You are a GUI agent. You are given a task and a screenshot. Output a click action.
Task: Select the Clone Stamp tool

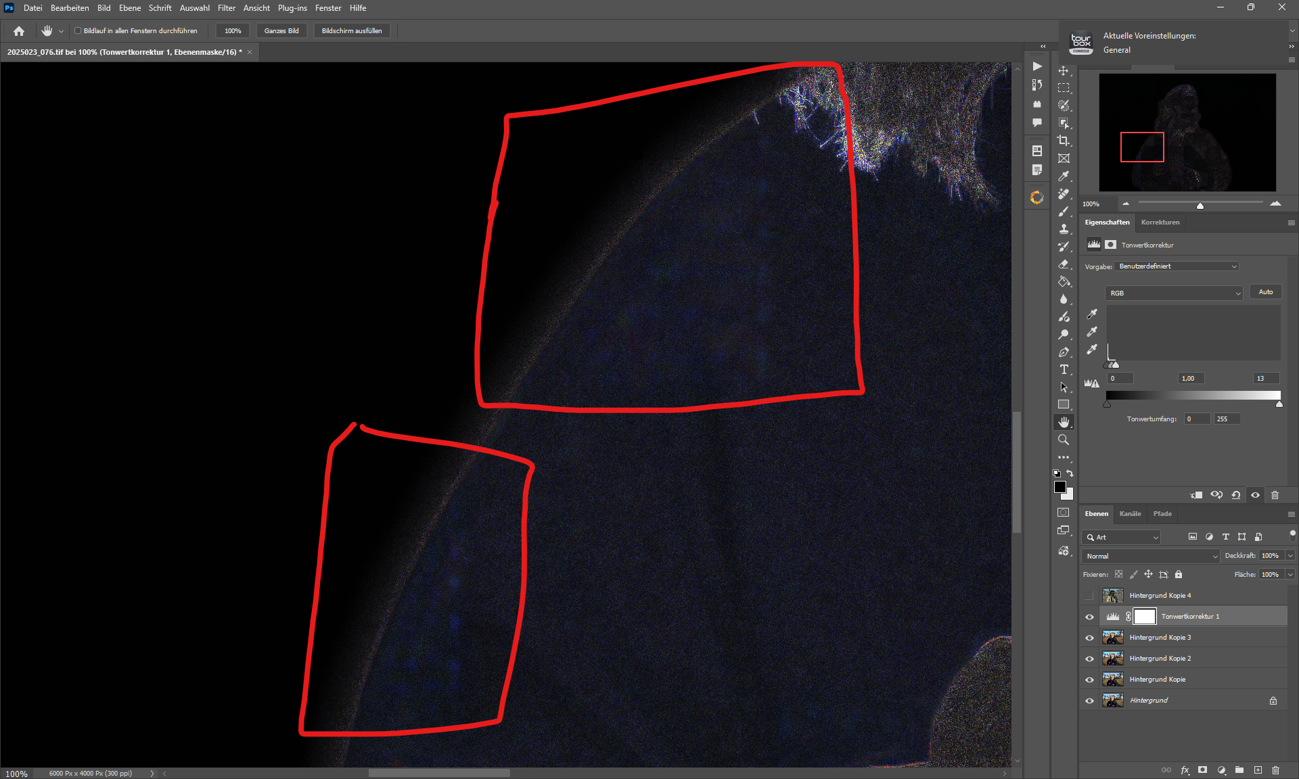(x=1064, y=229)
